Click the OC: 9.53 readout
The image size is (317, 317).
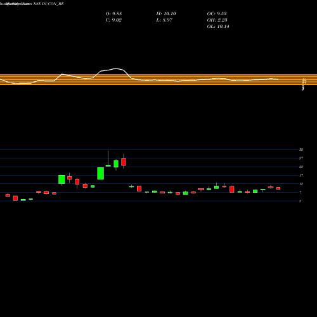pos(217,14)
